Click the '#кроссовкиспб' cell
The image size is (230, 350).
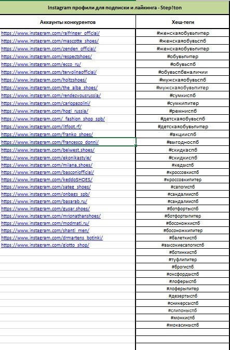pos(183,172)
